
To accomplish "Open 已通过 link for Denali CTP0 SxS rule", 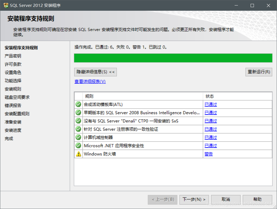I will pyautogui.click(x=211, y=121).
